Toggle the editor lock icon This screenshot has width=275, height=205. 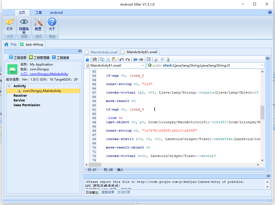pyautogui.click(x=87, y=59)
